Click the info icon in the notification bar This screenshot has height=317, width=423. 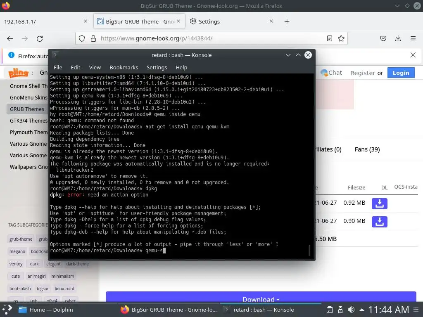coord(11,55)
